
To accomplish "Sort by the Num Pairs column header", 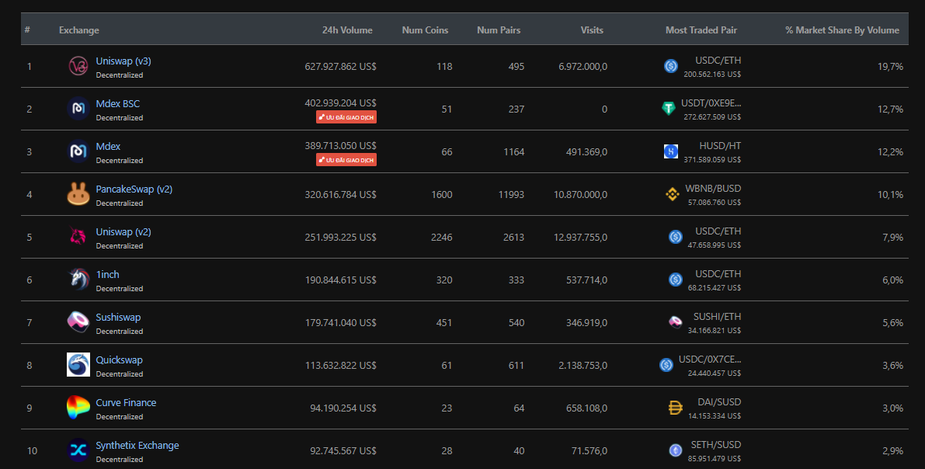I will coord(499,30).
